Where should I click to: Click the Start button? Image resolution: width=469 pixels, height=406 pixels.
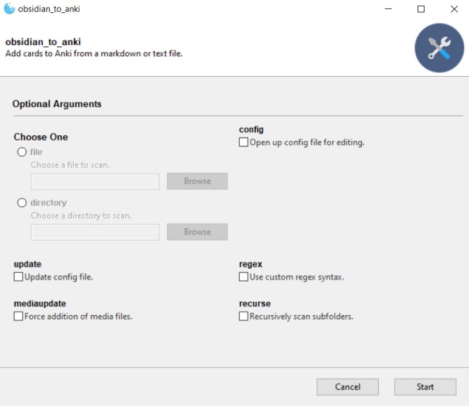425,387
